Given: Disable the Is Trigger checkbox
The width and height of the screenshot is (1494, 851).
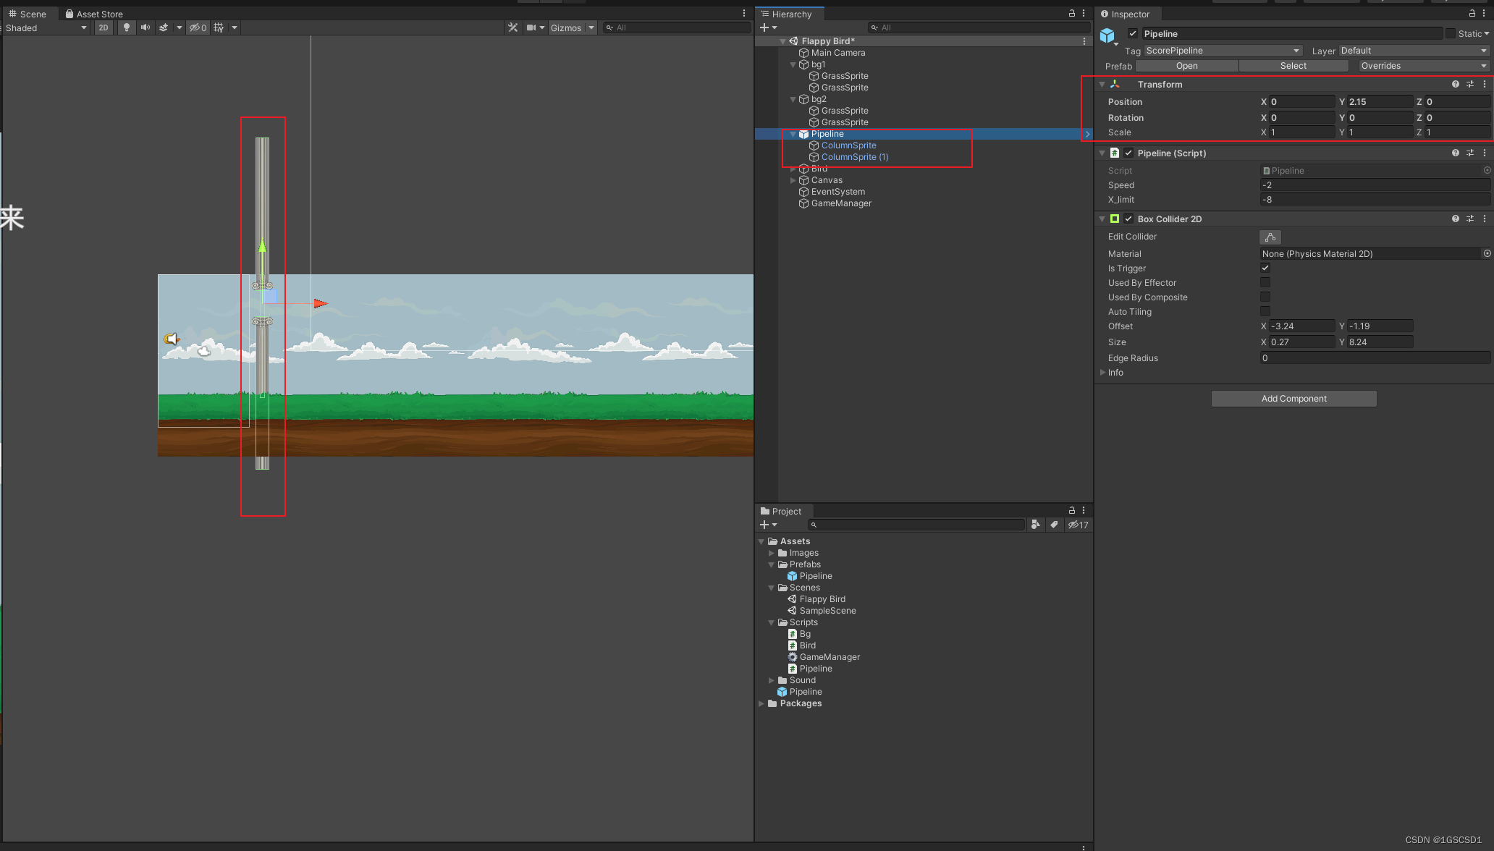Looking at the screenshot, I should (1265, 268).
